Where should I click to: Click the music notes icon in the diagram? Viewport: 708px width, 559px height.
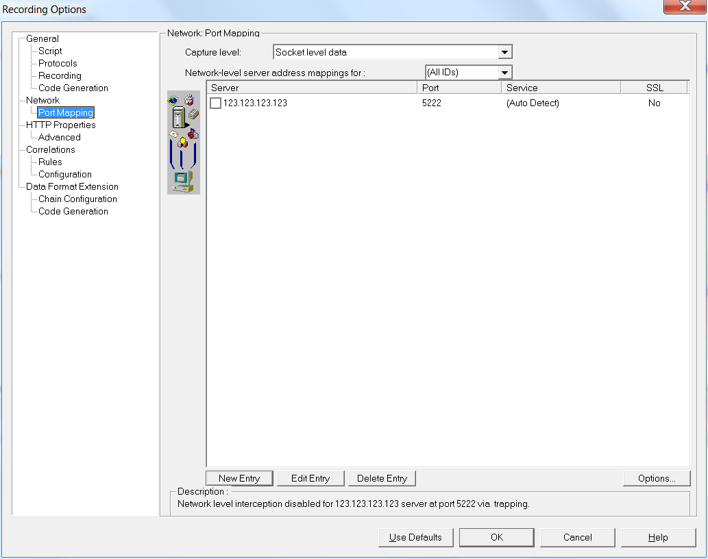193,134
